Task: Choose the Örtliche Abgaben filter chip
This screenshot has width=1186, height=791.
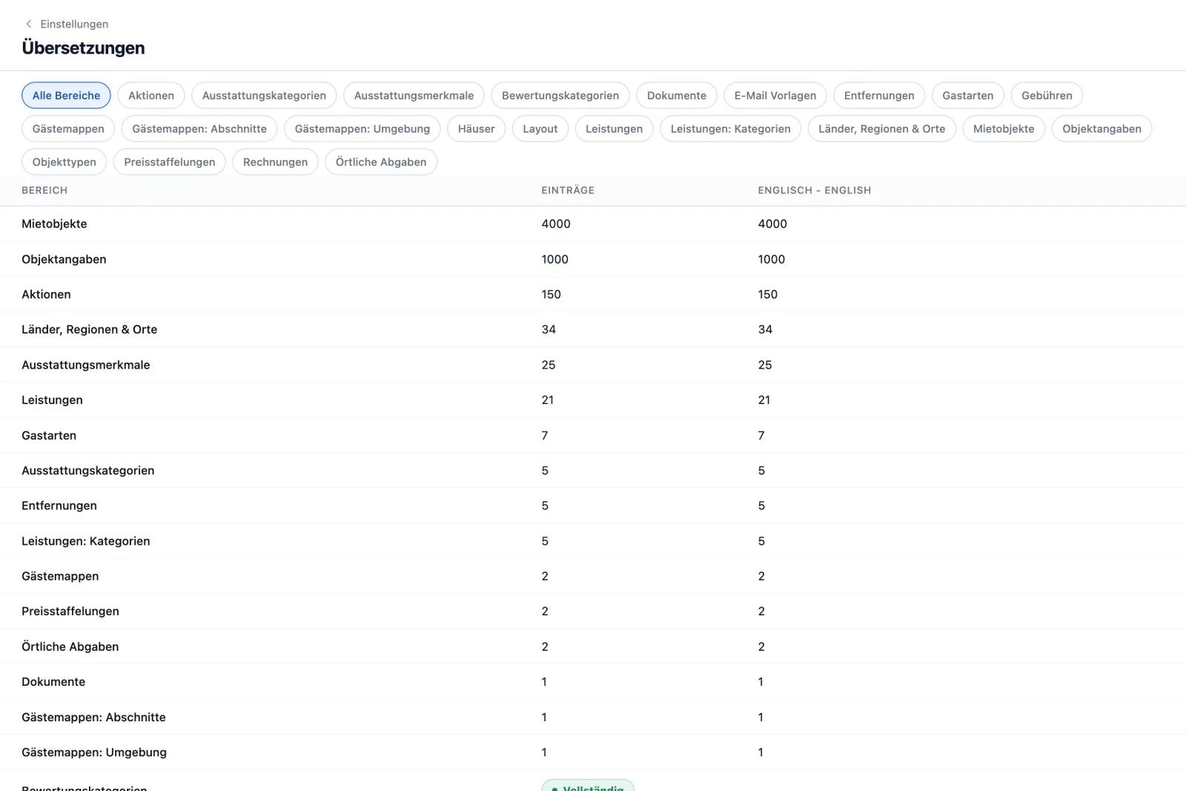Action: click(381, 162)
